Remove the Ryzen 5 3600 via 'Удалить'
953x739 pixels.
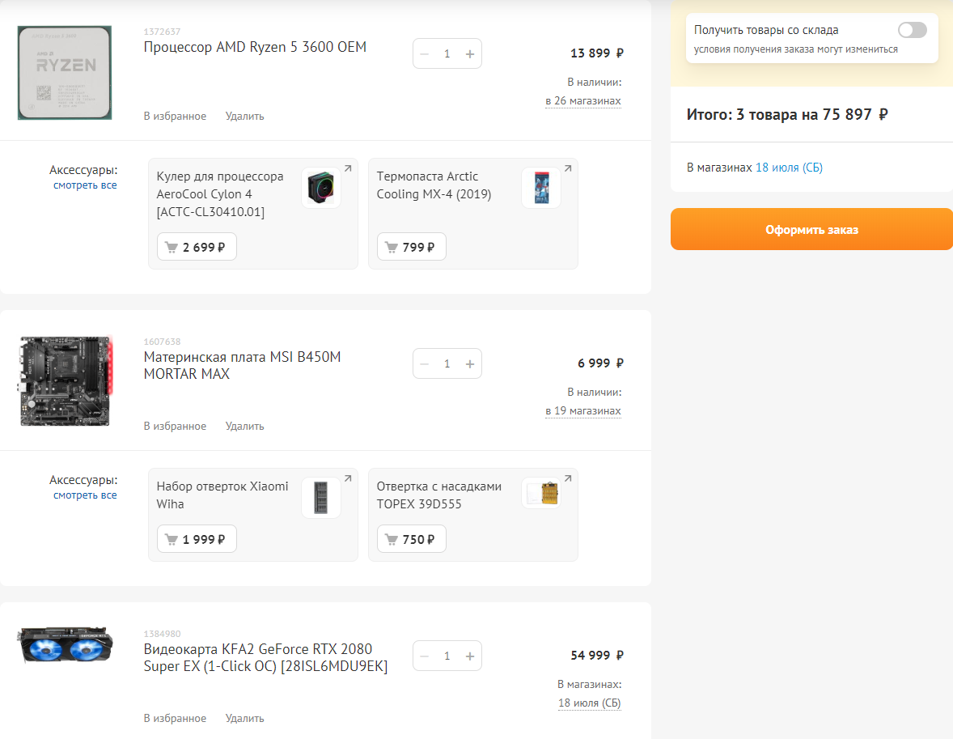pos(244,117)
